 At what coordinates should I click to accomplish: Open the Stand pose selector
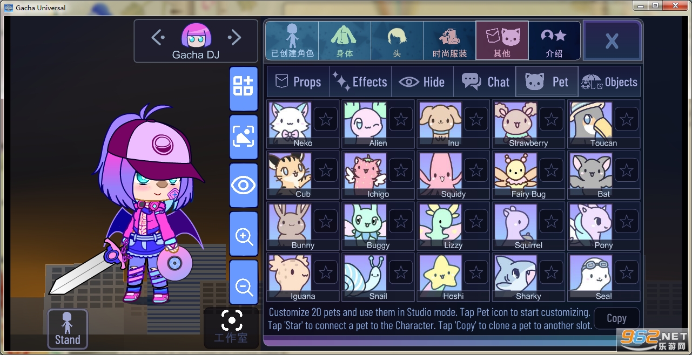[68, 329]
